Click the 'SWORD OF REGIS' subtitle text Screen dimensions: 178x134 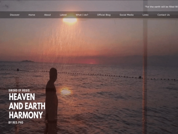coord(19,90)
